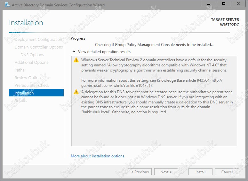Open More about installation options link
This screenshot has width=248, height=181.
[x=97, y=156]
